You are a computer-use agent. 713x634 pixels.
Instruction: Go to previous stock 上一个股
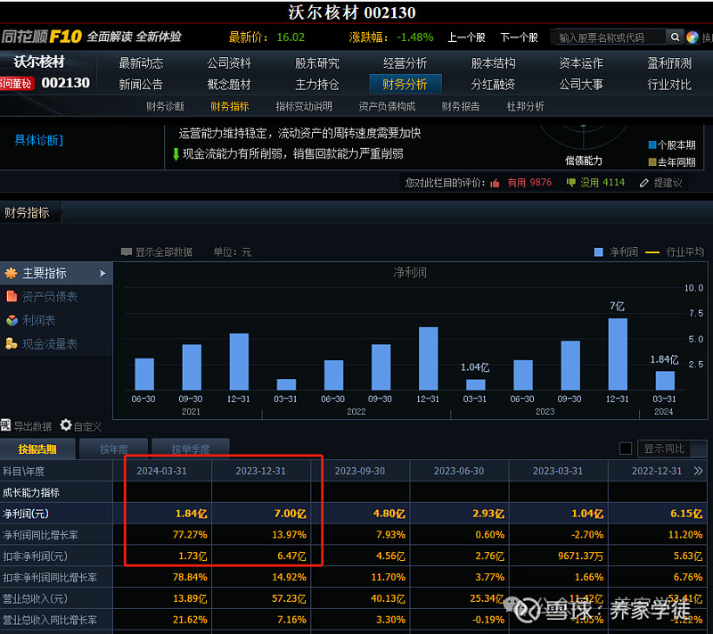[x=466, y=37]
